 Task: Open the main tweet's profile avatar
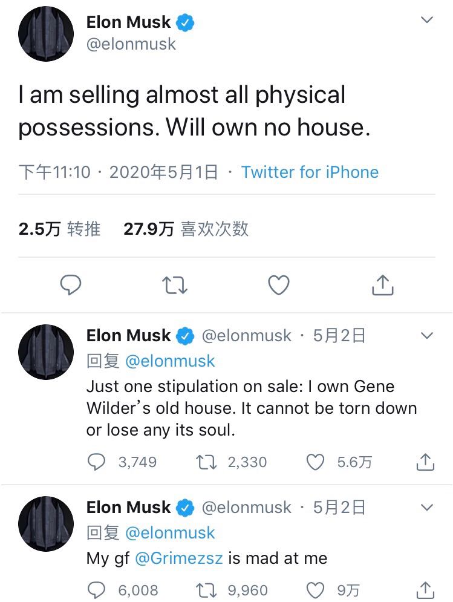[x=46, y=33]
